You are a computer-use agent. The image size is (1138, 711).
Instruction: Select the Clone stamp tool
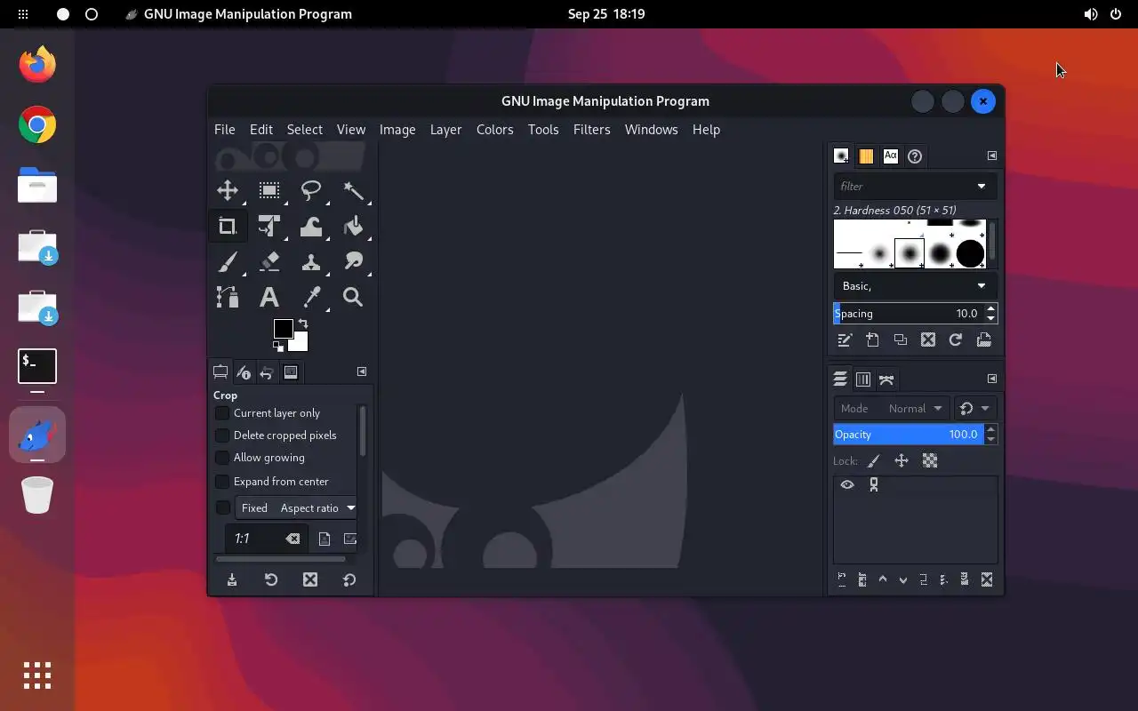click(311, 261)
